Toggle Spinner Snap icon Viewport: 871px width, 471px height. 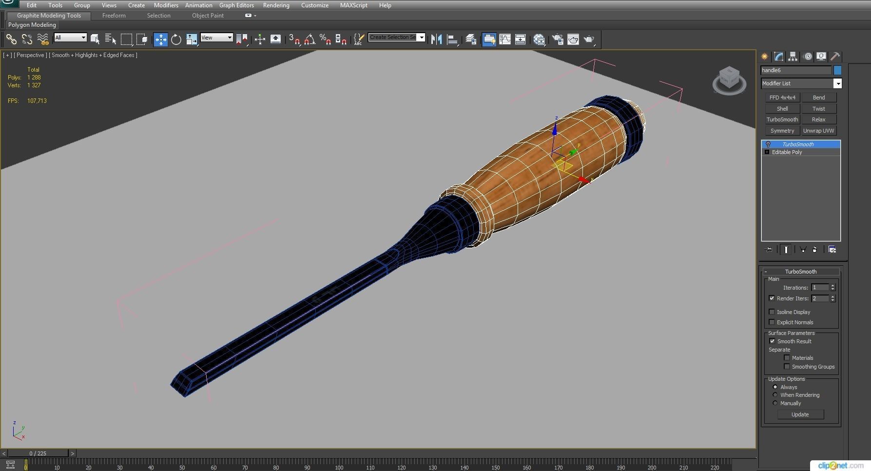(341, 39)
